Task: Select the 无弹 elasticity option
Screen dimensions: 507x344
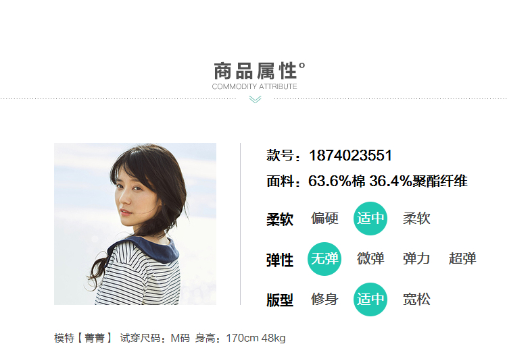Action: (x=324, y=259)
